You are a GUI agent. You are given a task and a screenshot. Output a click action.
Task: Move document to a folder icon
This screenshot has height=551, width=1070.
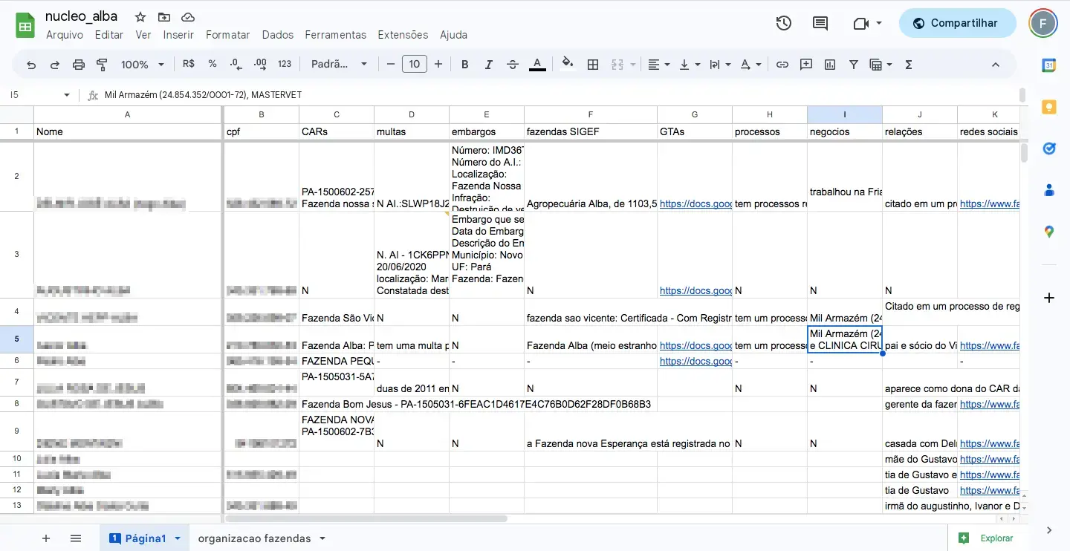[164, 17]
